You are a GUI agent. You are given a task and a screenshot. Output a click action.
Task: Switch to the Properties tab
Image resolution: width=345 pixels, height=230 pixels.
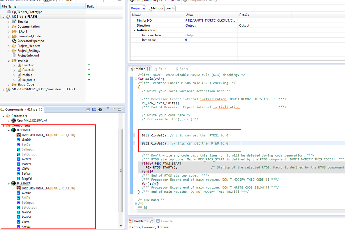click(x=138, y=8)
